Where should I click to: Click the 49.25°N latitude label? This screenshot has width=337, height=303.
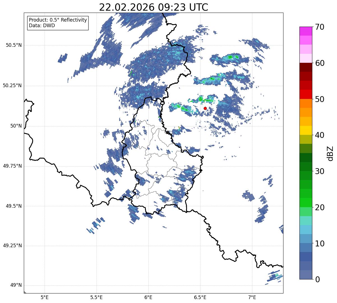[12, 246]
